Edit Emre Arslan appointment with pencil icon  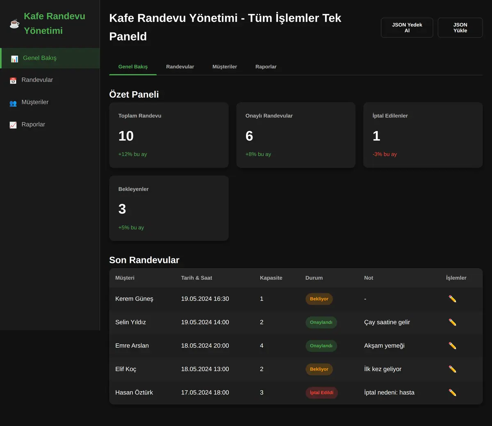[x=452, y=346]
